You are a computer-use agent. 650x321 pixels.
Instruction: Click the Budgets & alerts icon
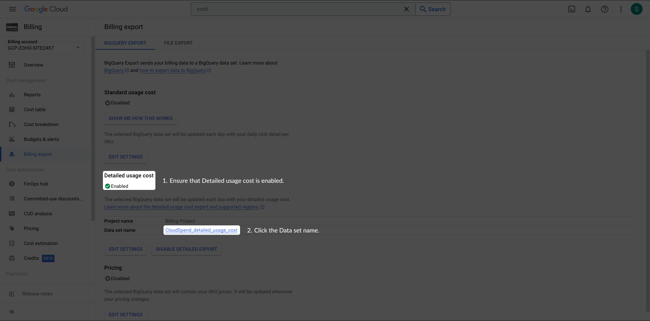(12, 139)
